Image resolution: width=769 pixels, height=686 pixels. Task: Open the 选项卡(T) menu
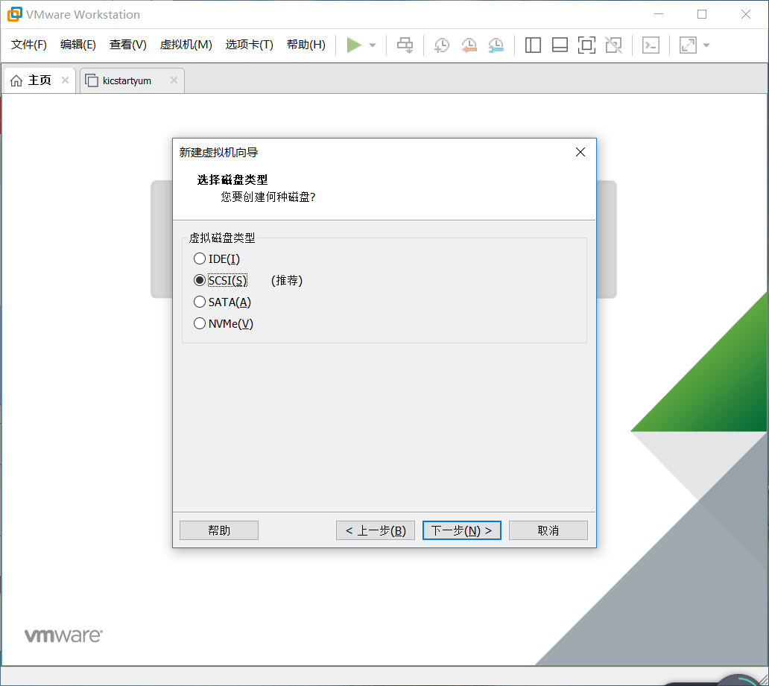(x=249, y=45)
